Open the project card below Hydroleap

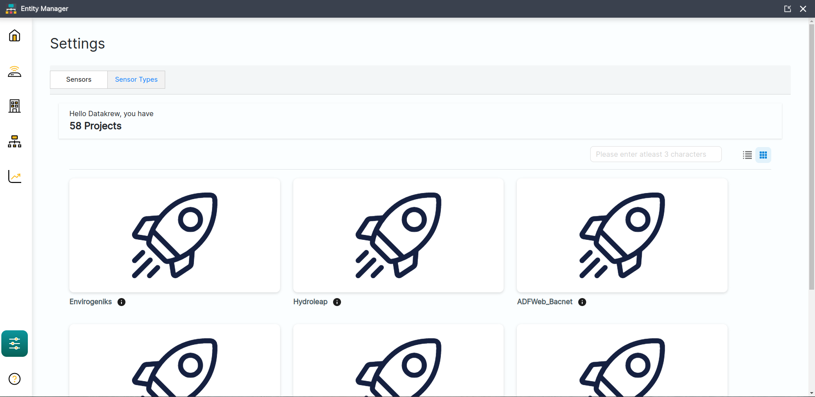[398, 360]
